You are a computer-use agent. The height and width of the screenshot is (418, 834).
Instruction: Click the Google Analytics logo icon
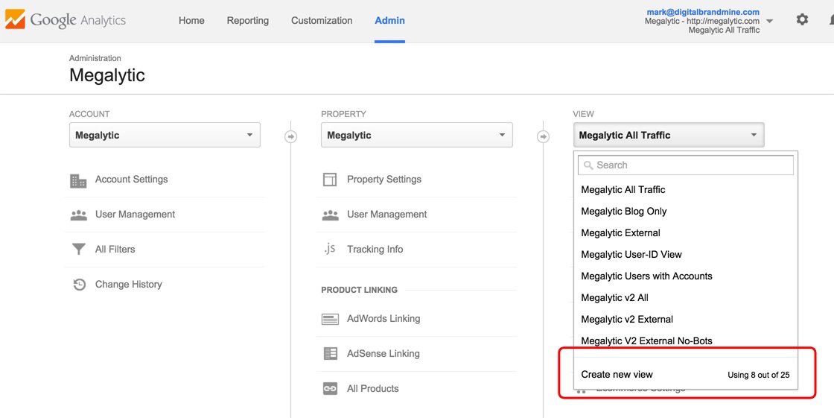15,20
